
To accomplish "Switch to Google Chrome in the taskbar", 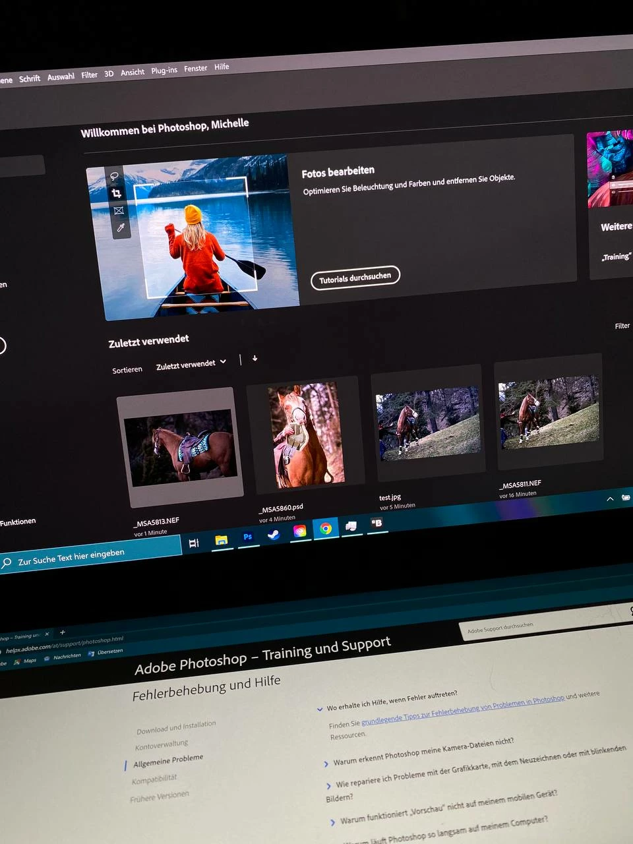I will pos(326,528).
